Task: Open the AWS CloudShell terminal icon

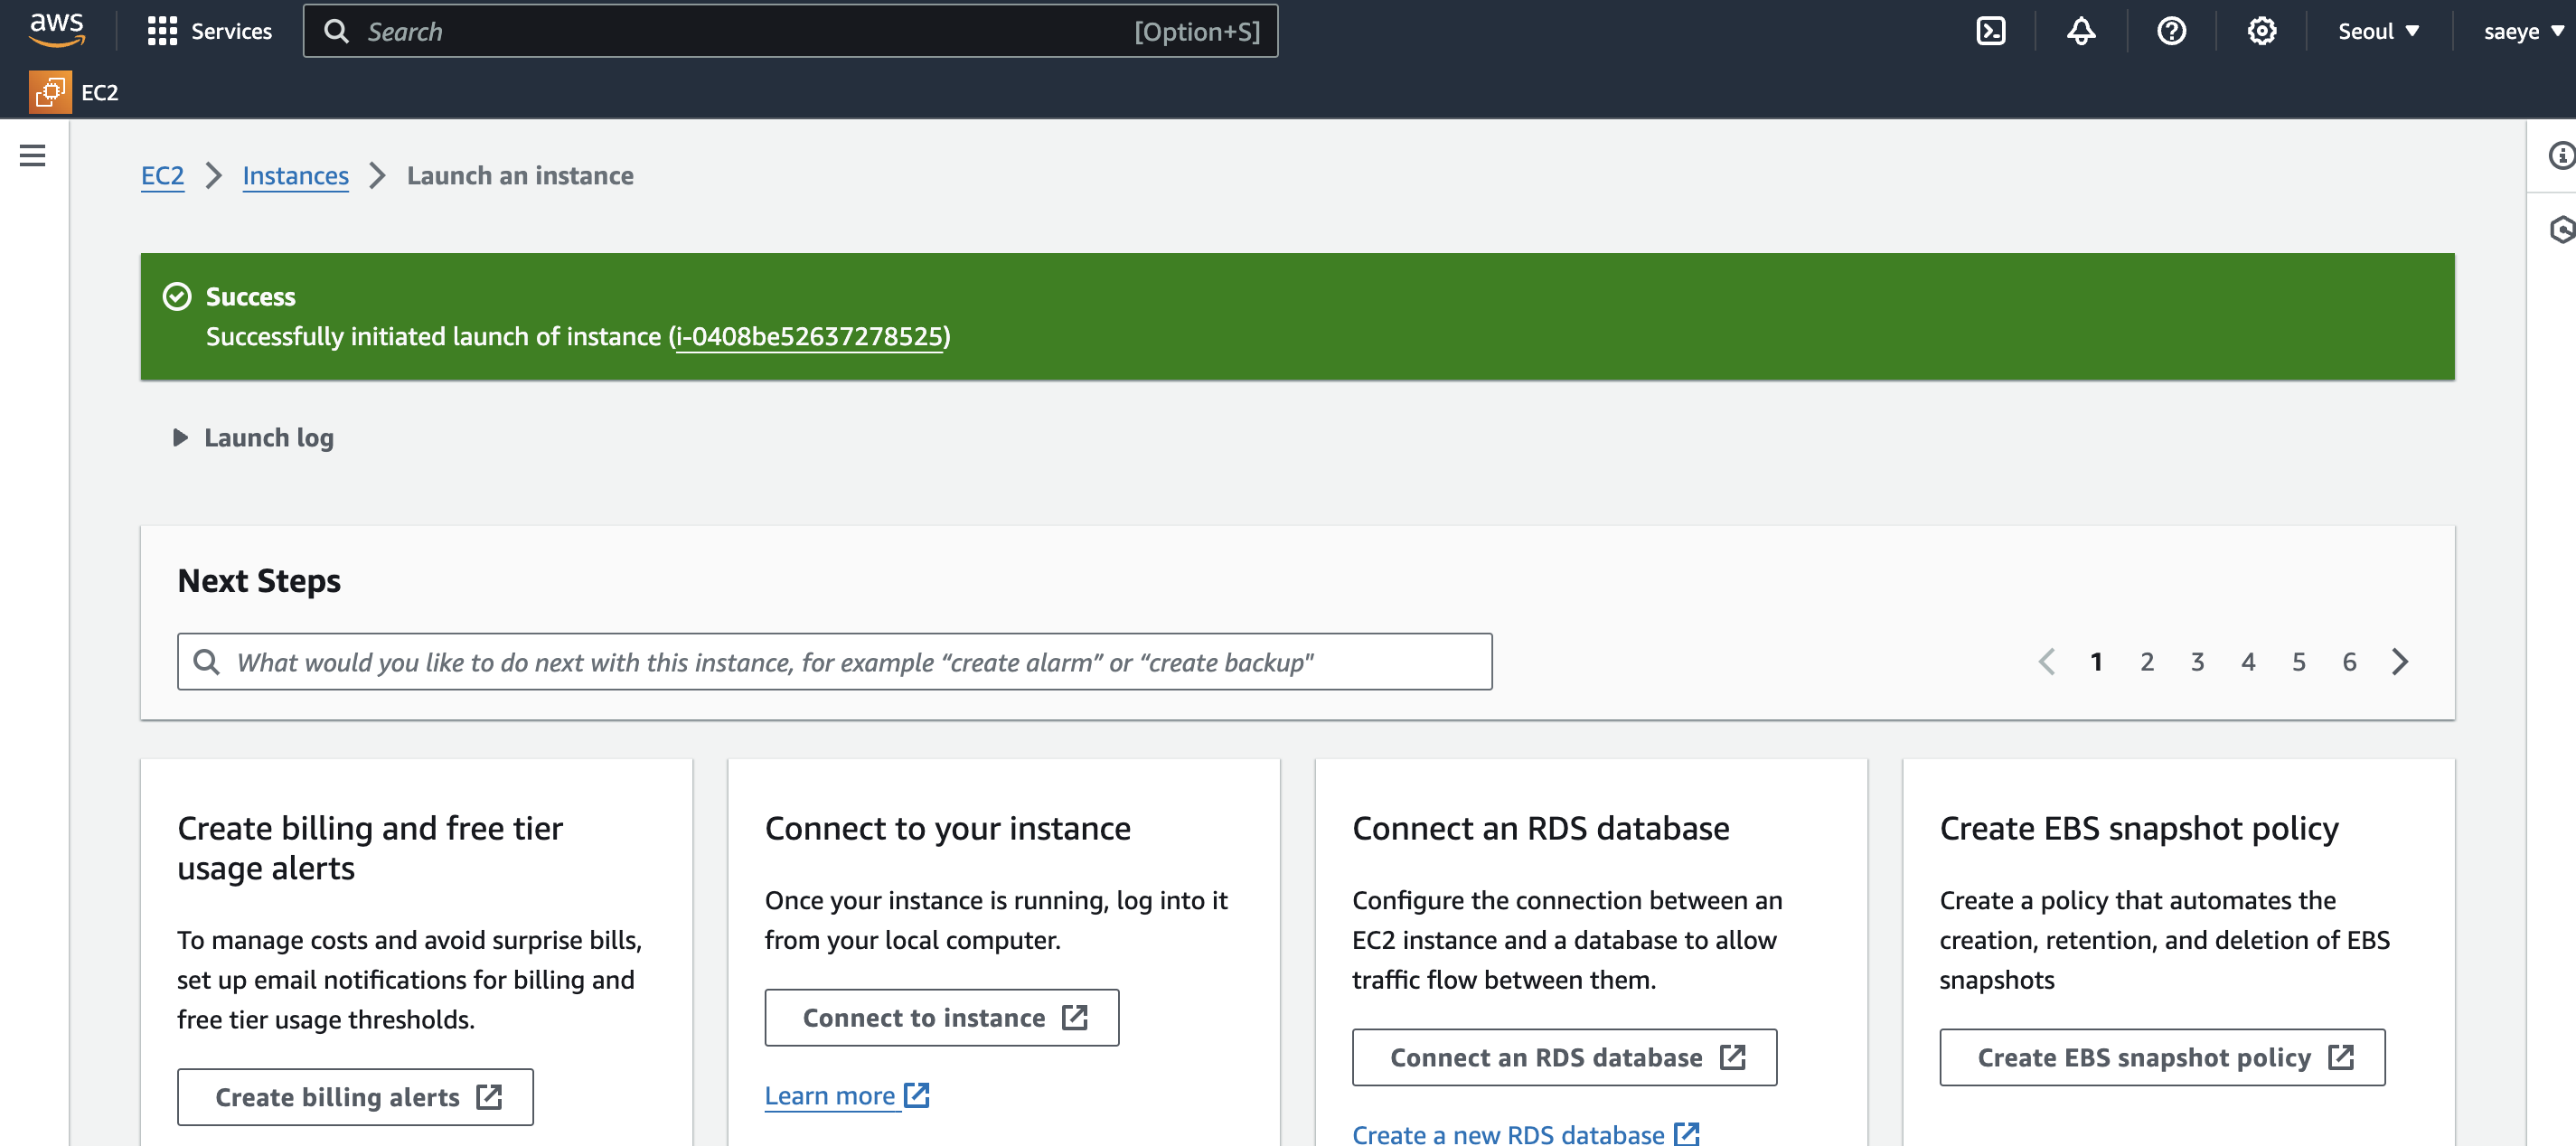Action: point(1990,31)
